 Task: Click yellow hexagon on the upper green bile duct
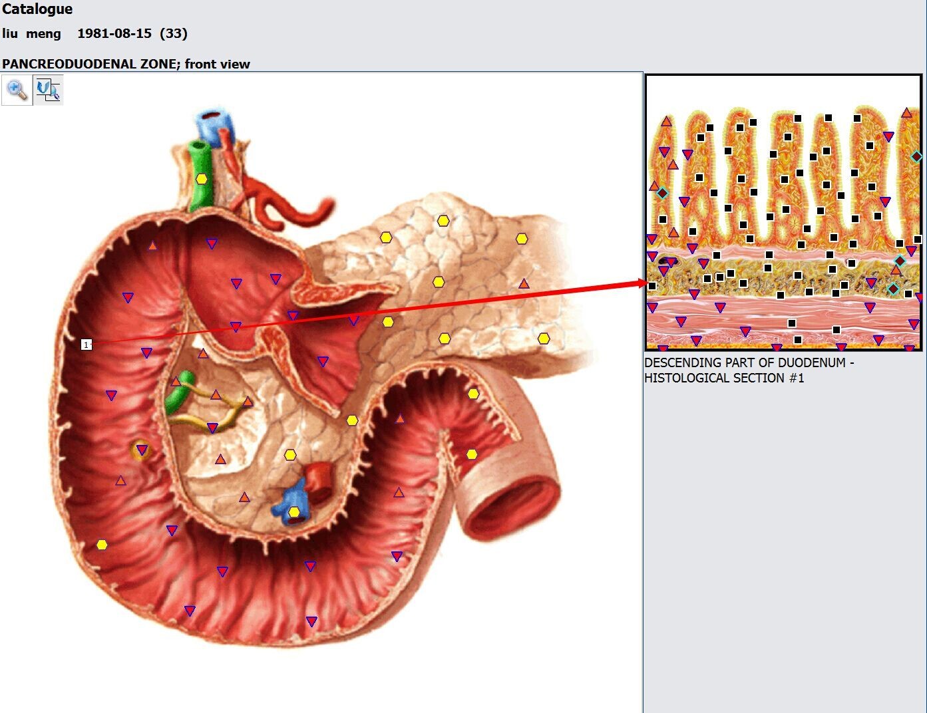point(202,179)
